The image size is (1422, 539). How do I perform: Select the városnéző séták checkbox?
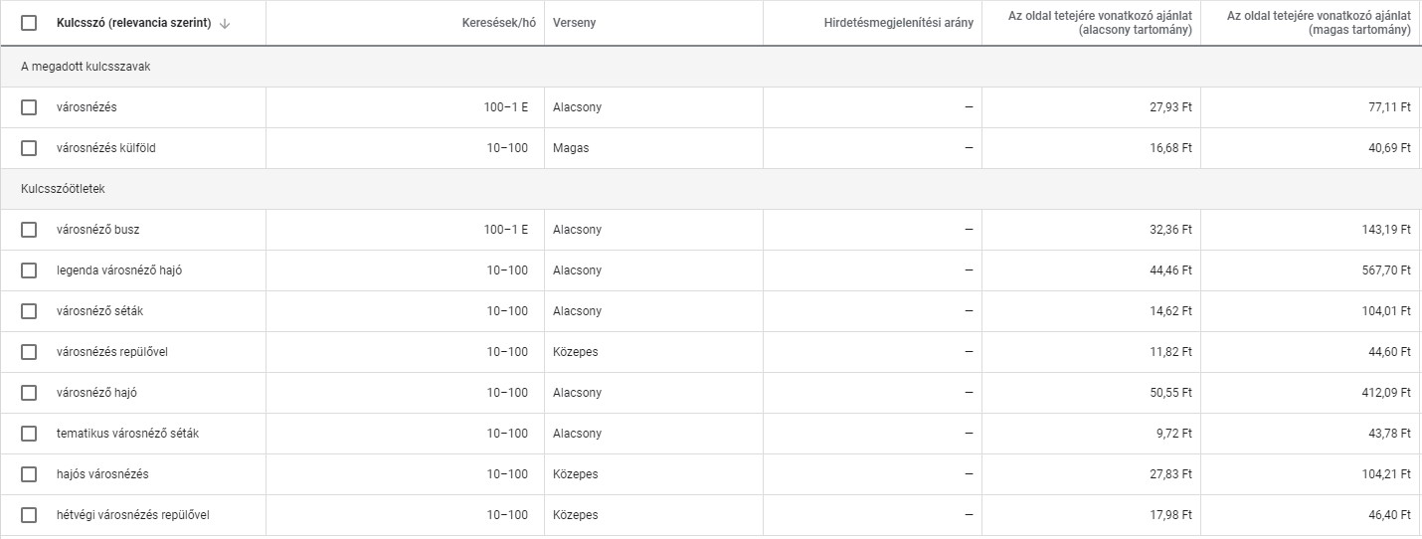(29, 311)
